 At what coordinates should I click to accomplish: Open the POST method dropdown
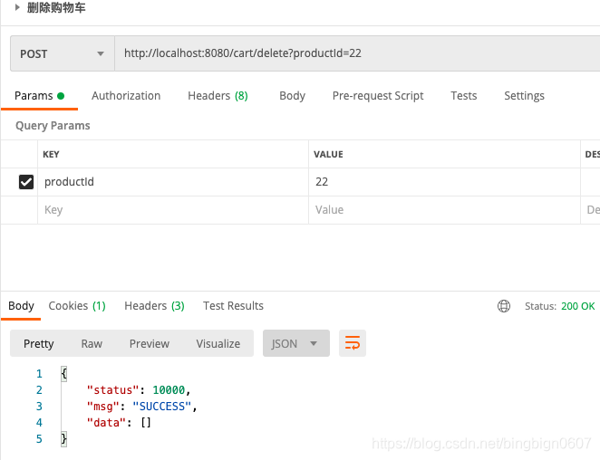(x=63, y=53)
